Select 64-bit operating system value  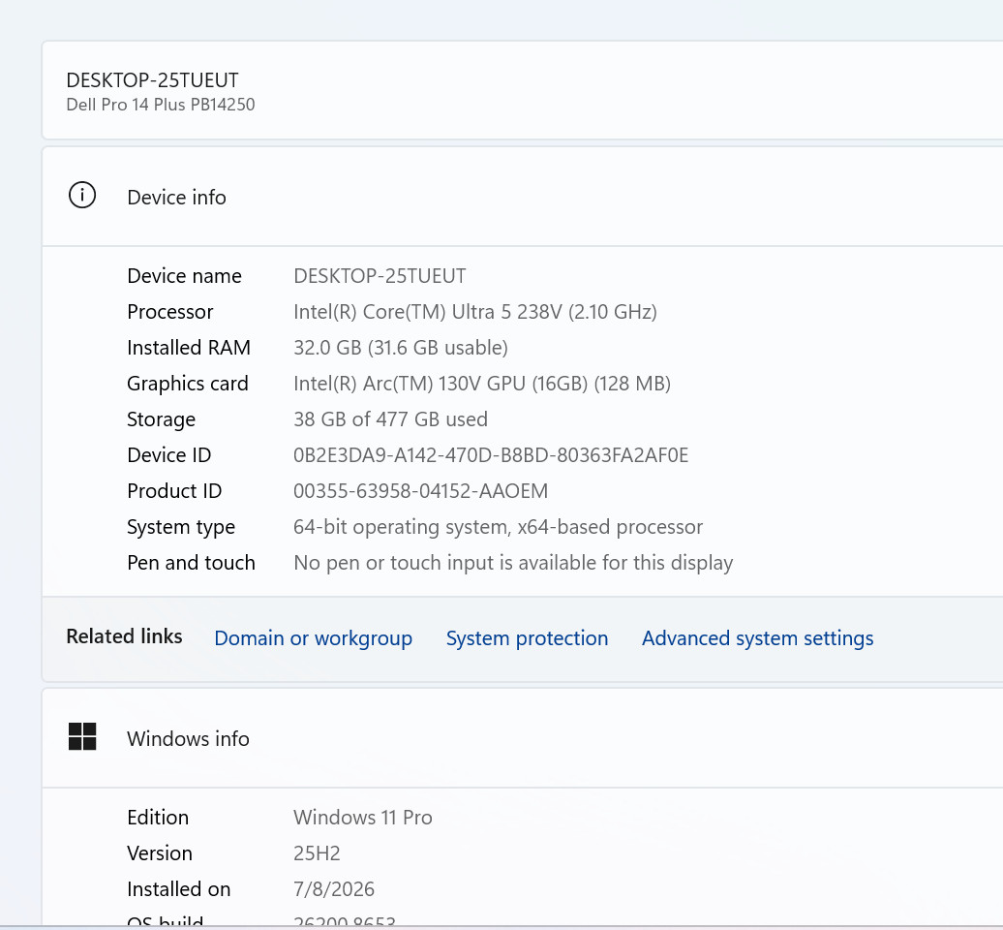(498, 527)
